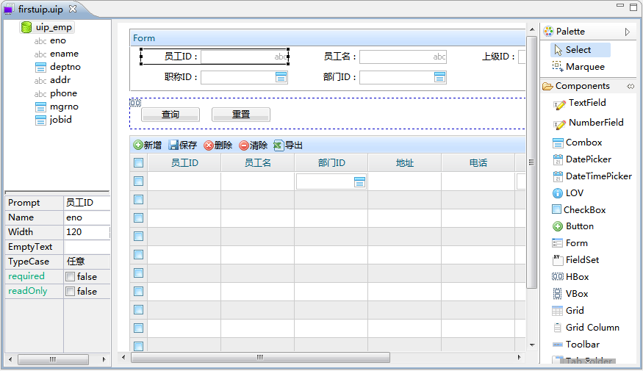Toggle the required checkbox

coord(70,277)
